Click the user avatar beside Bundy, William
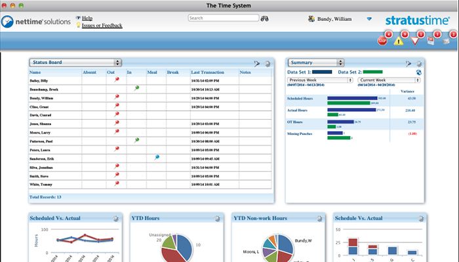The width and height of the screenshot is (459, 262). click(x=311, y=19)
